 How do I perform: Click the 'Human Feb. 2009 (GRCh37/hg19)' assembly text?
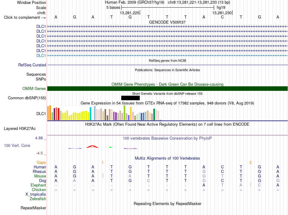[134, 2]
